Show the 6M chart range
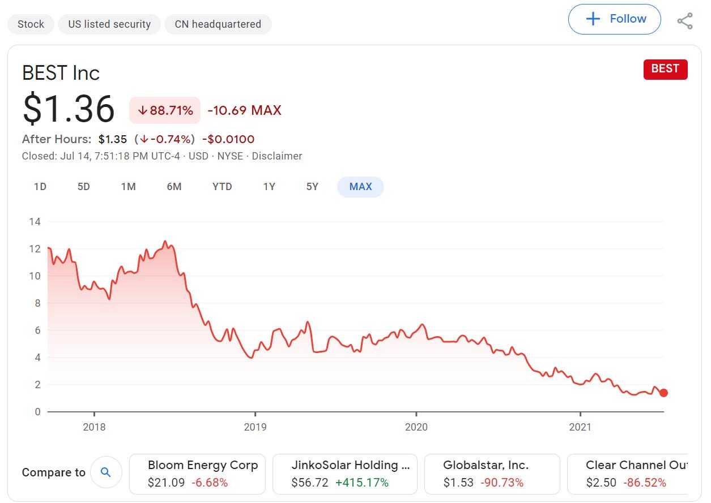Screen dimensions: 711x503 pos(174,187)
